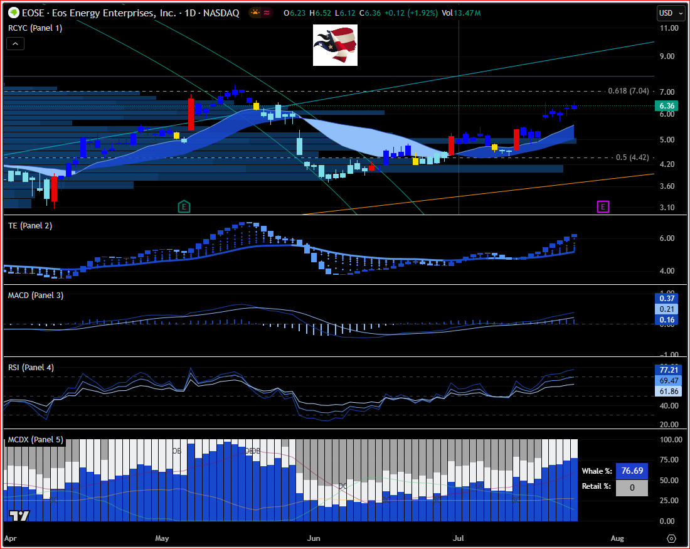Viewport: 690px width, 549px height.
Task: Click the magenta E upcoming earnings marker
Action: pos(603,206)
